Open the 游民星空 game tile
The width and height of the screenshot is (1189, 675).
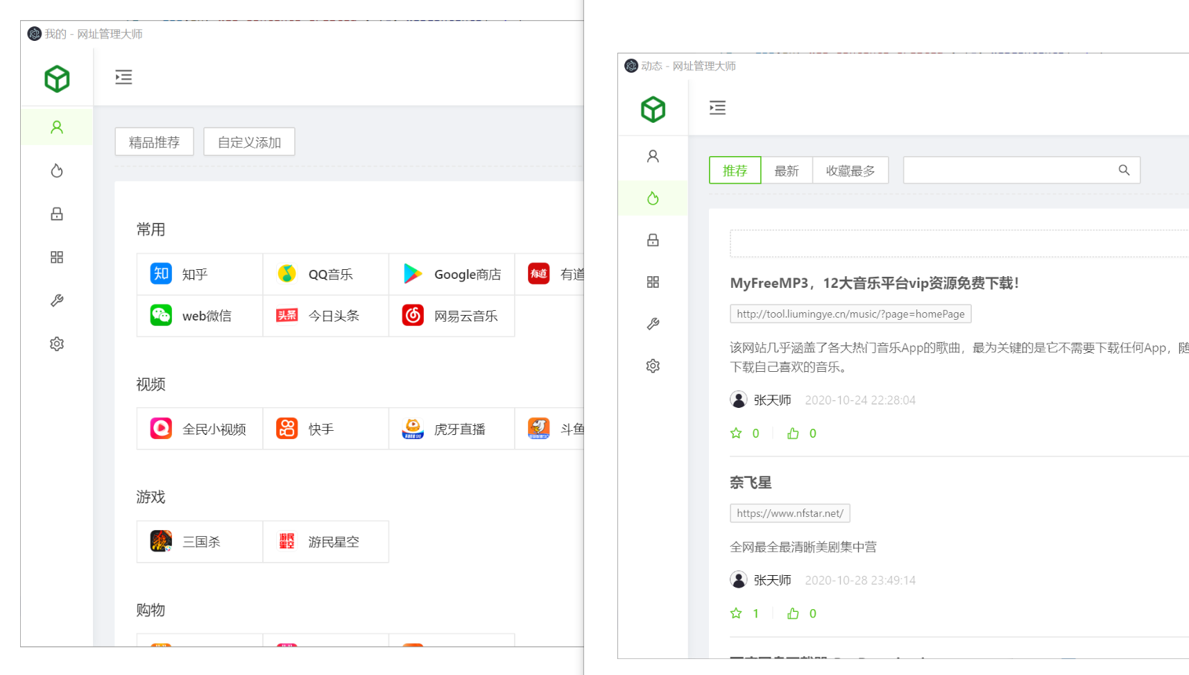(x=326, y=542)
